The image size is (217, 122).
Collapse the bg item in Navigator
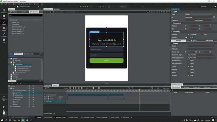[9, 88]
